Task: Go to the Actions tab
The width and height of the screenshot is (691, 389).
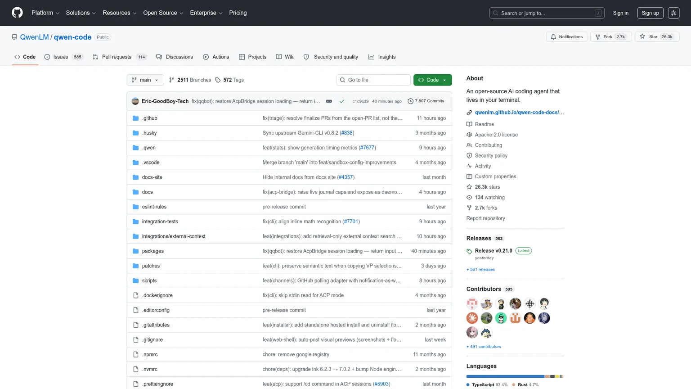Action: tap(216, 57)
